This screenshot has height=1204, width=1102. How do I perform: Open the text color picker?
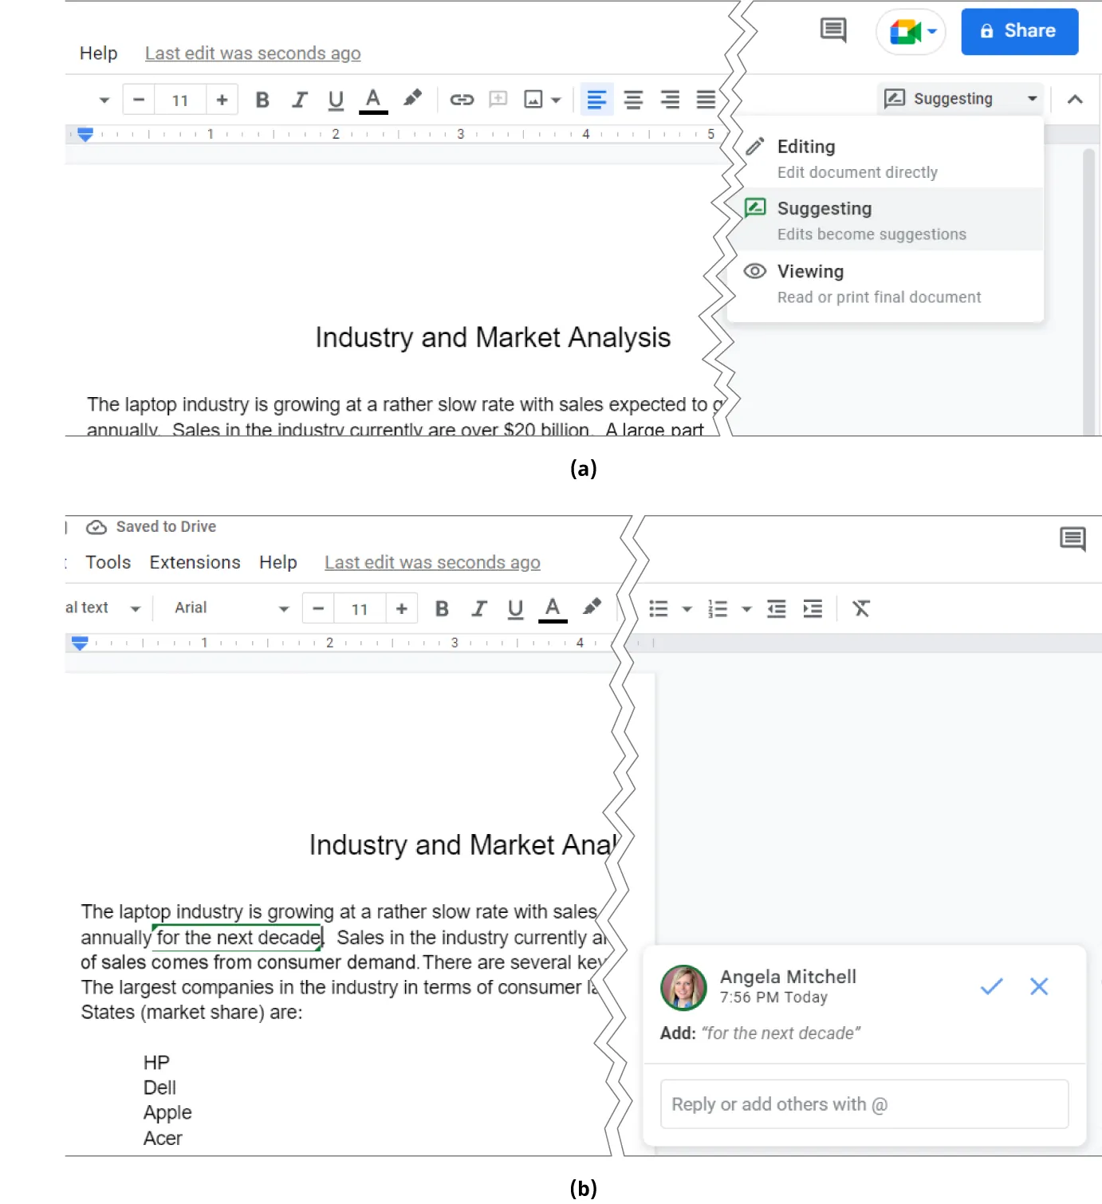[x=372, y=99]
